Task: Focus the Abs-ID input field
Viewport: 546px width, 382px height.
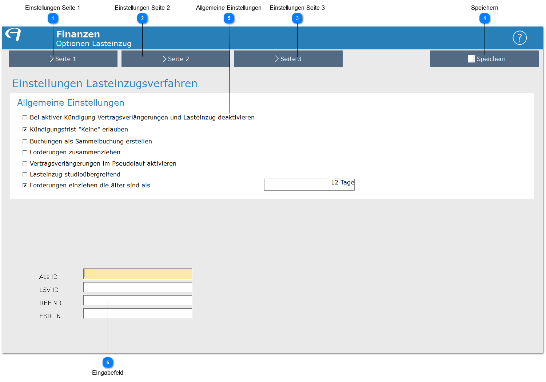Action: 138,274
